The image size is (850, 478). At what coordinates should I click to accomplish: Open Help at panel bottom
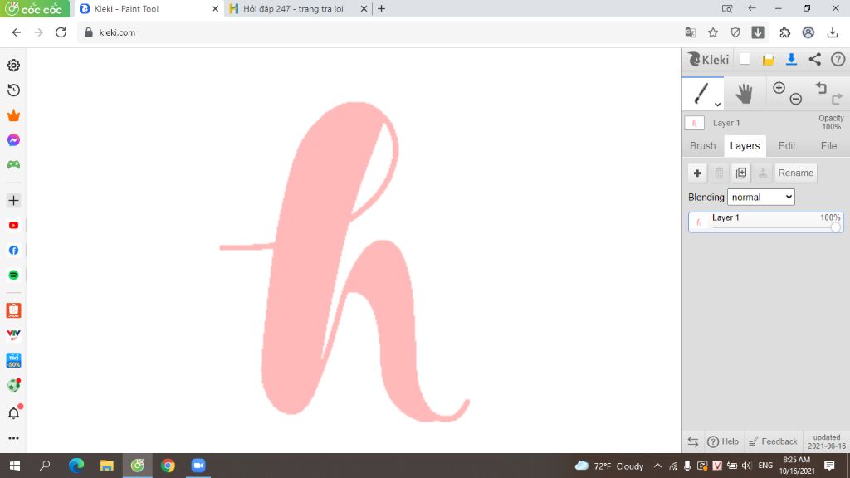click(723, 441)
